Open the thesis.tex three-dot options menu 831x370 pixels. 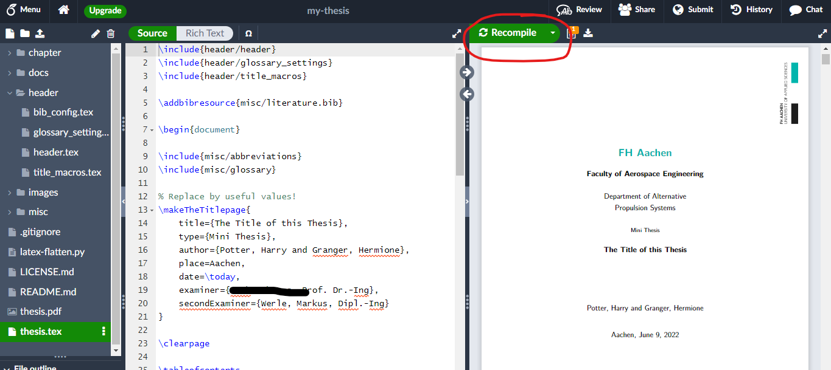[x=103, y=332]
